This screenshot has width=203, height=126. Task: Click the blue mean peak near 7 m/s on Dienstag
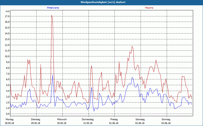click(x=53, y=75)
